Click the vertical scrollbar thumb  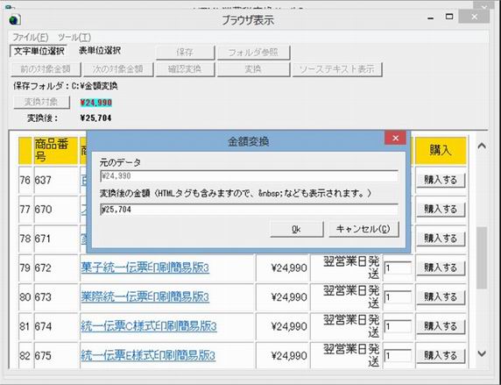coord(482,258)
